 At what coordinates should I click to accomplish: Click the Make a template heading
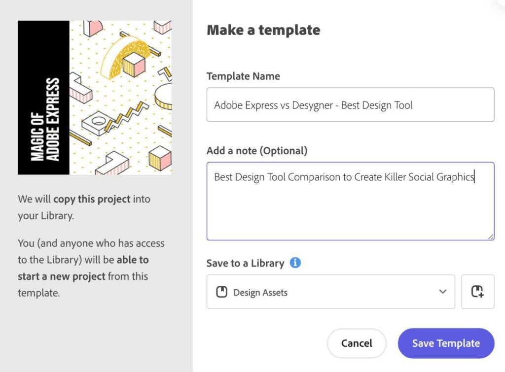click(x=264, y=30)
